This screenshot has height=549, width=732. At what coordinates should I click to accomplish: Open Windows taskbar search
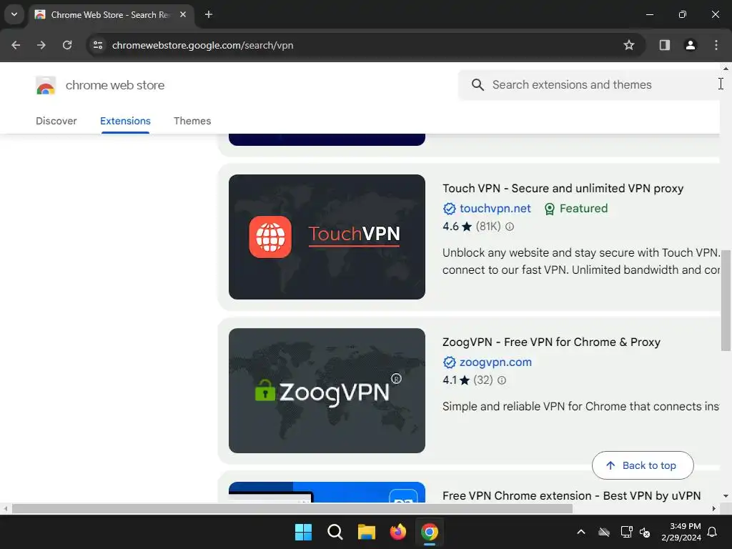pyautogui.click(x=335, y=532)
